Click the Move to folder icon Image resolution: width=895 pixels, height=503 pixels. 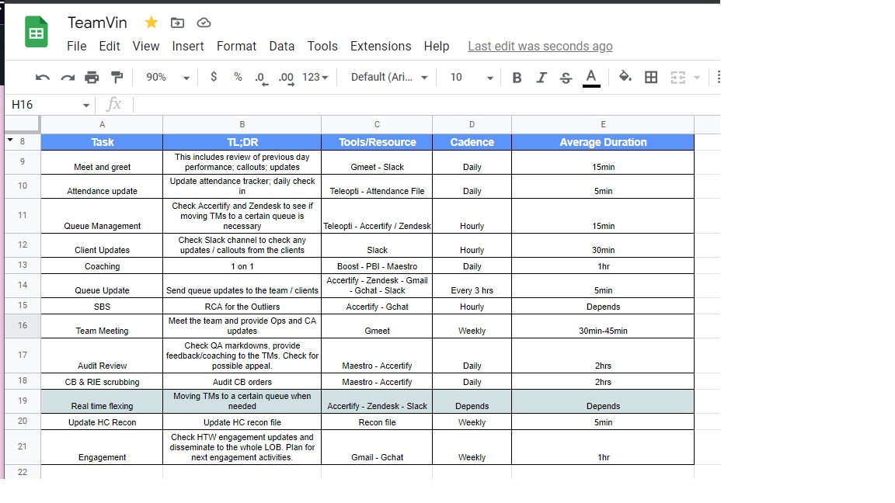[177, 23]
